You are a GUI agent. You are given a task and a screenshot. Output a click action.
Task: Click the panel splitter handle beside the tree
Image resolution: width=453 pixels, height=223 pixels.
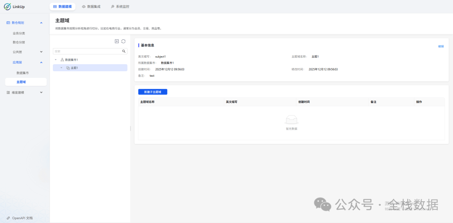(x=130, y=128)
